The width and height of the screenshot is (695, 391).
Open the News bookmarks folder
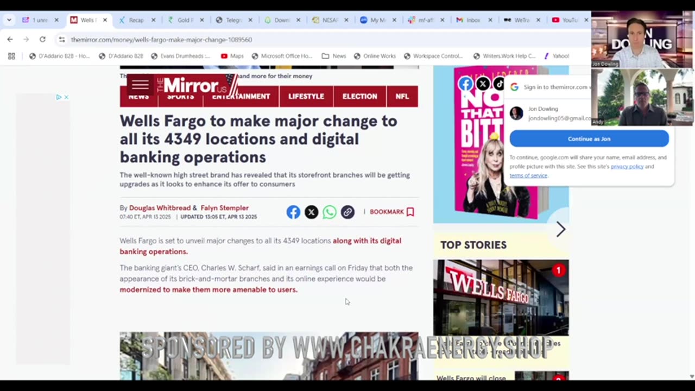(x=334, y=56)
